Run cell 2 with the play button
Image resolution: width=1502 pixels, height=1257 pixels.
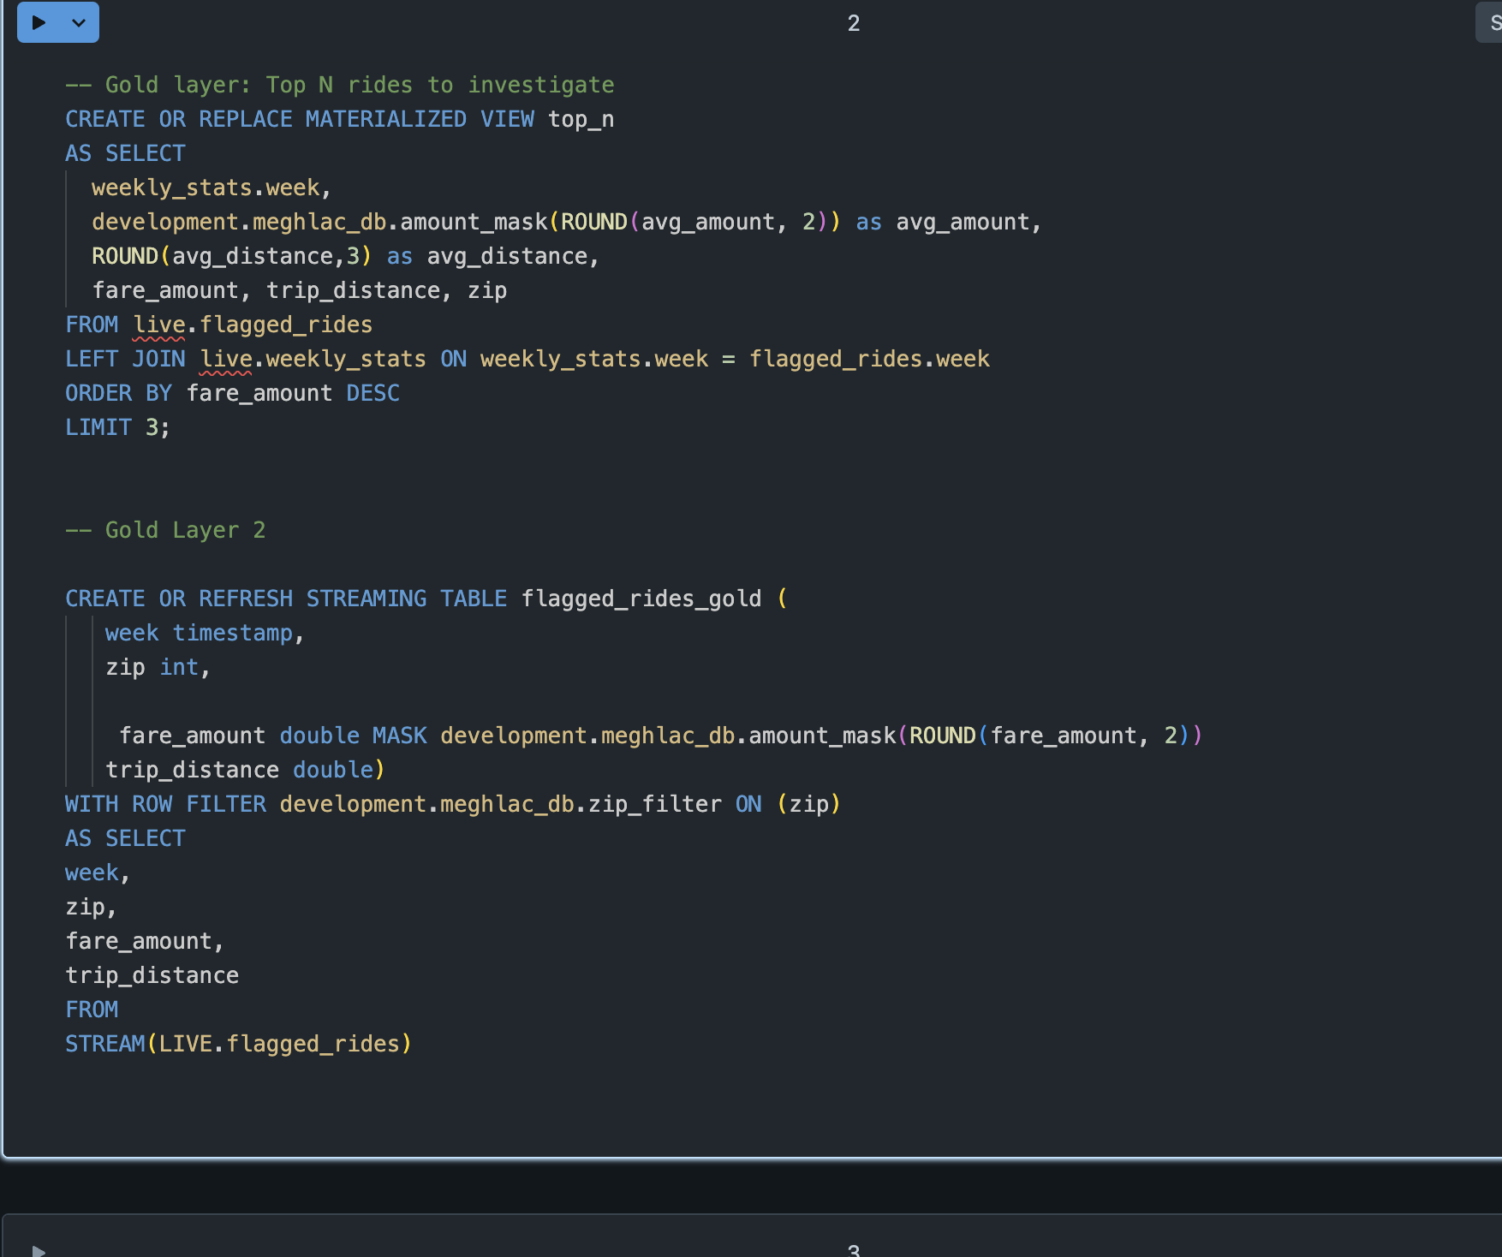point(39,23)
